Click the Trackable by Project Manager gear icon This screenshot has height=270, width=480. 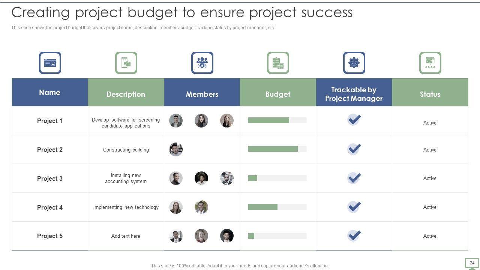coord(354,63)
